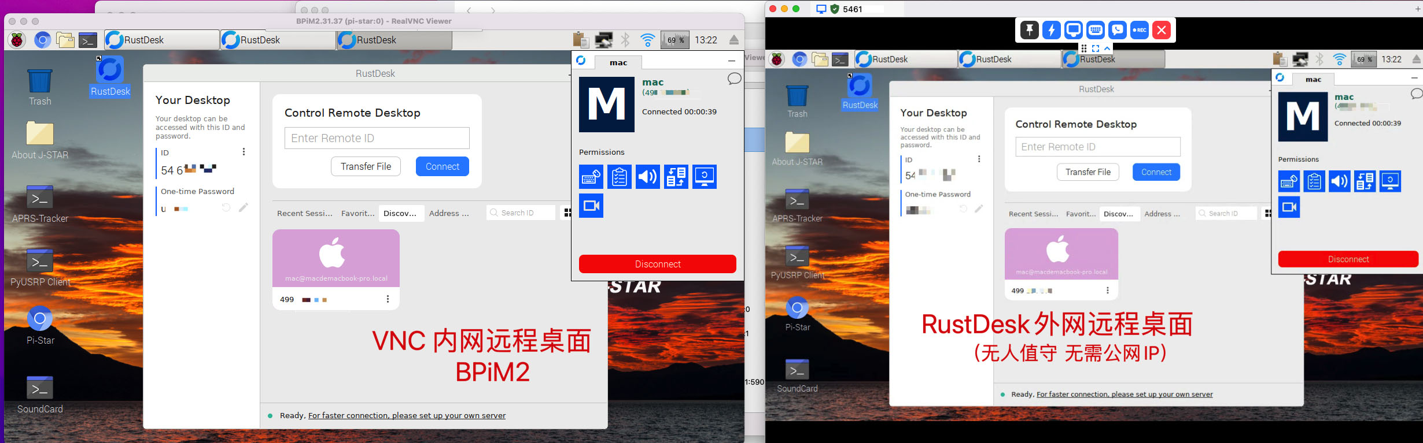Edit one-time password in right session

(x=979, y=209)
